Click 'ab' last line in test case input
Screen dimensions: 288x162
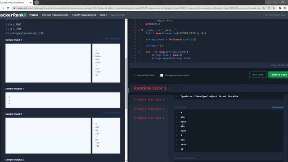pyautogui.click(x=182, y=149)
